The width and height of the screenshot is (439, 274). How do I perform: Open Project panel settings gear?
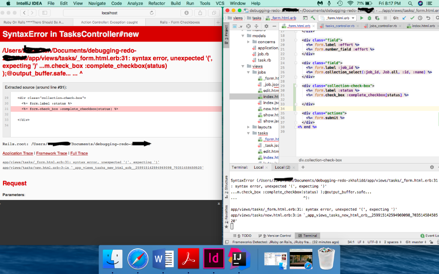[266, 26]
